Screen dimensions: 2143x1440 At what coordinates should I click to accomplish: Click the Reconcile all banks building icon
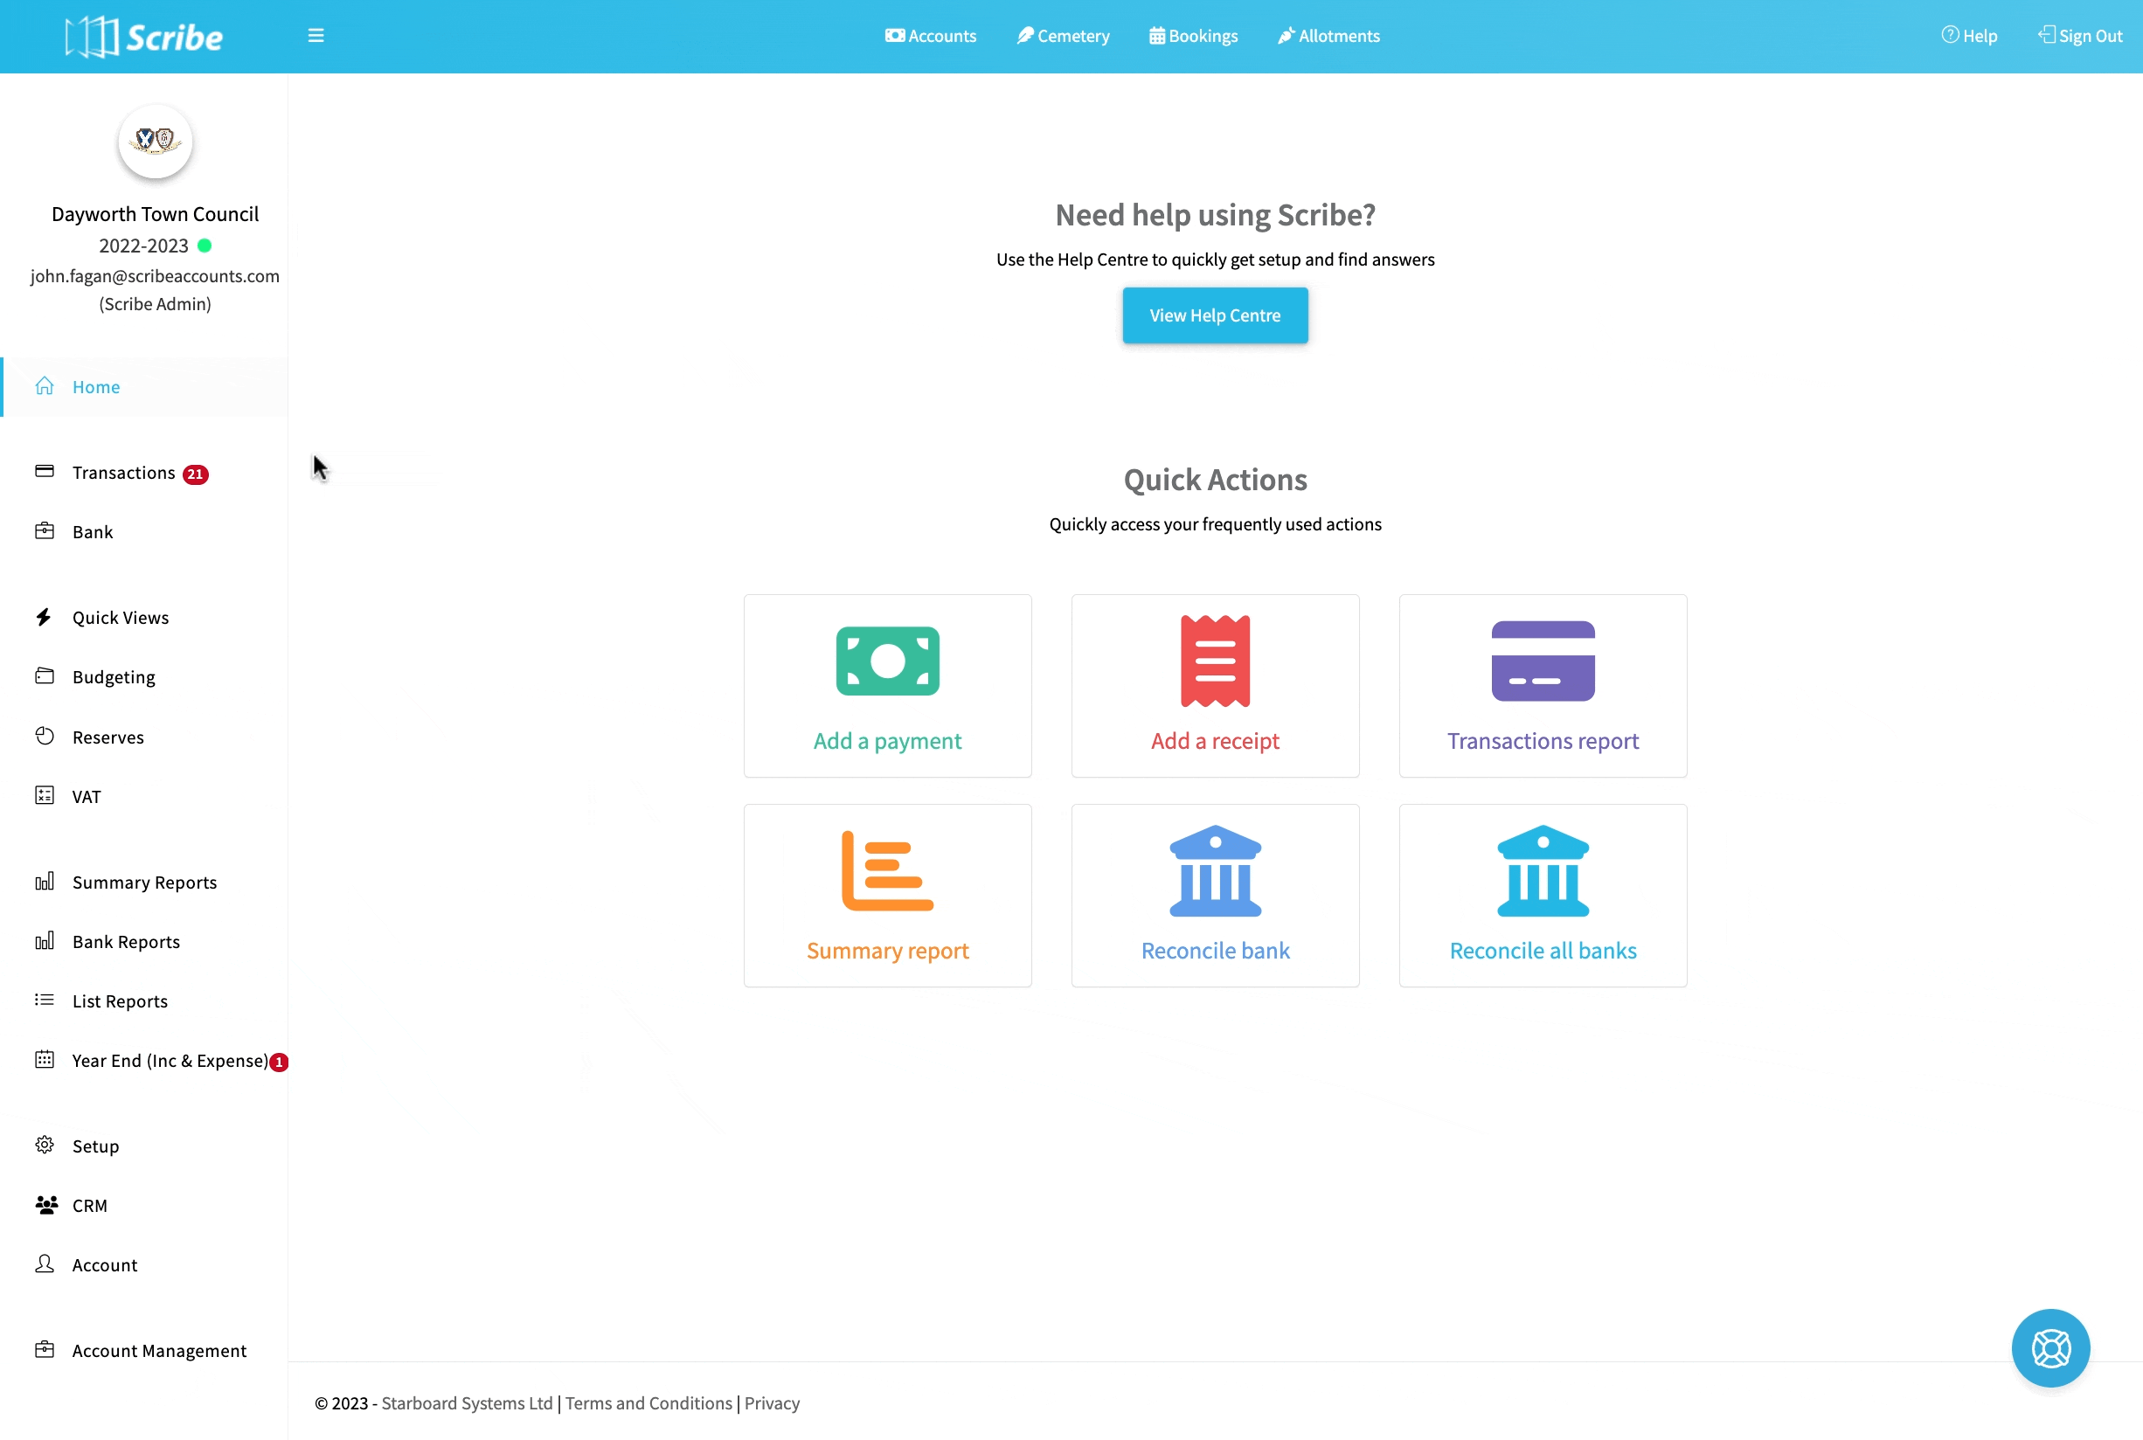[1543, 870]
